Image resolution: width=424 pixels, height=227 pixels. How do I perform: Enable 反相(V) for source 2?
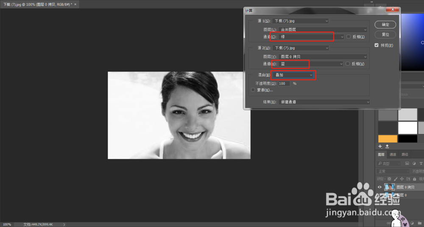pos(348,64)
